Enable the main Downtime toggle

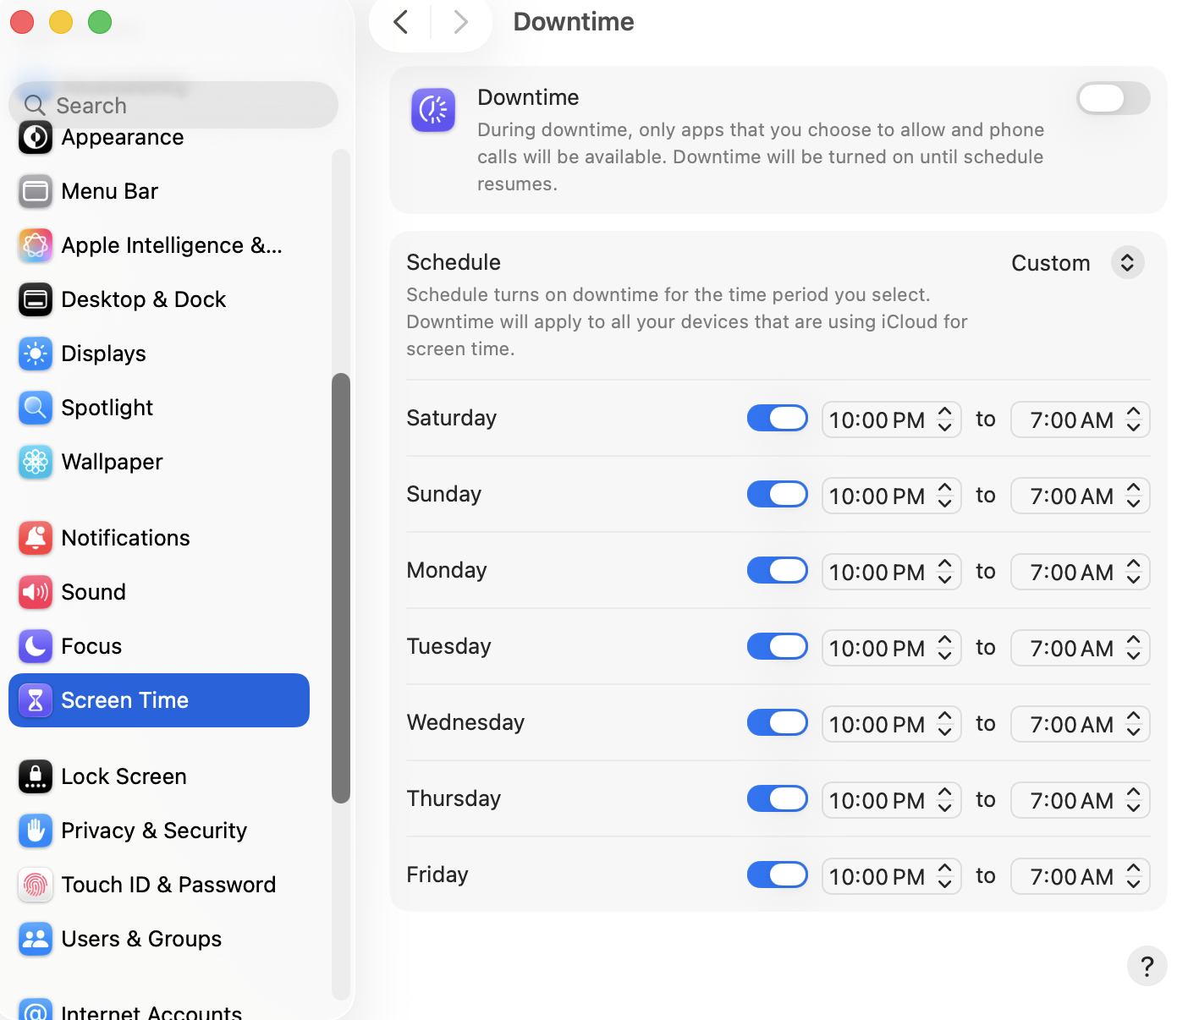(x=1112, y=99)
